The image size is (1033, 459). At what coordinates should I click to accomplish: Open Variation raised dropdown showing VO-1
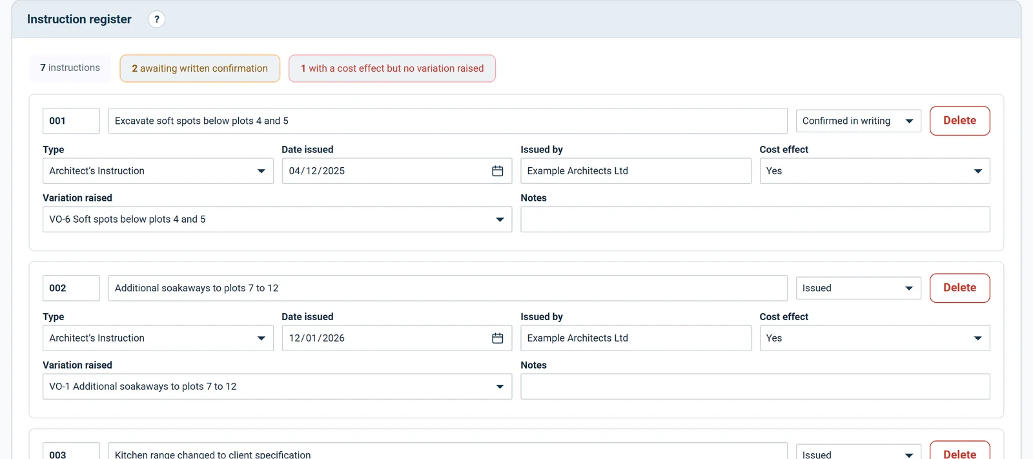277,387
